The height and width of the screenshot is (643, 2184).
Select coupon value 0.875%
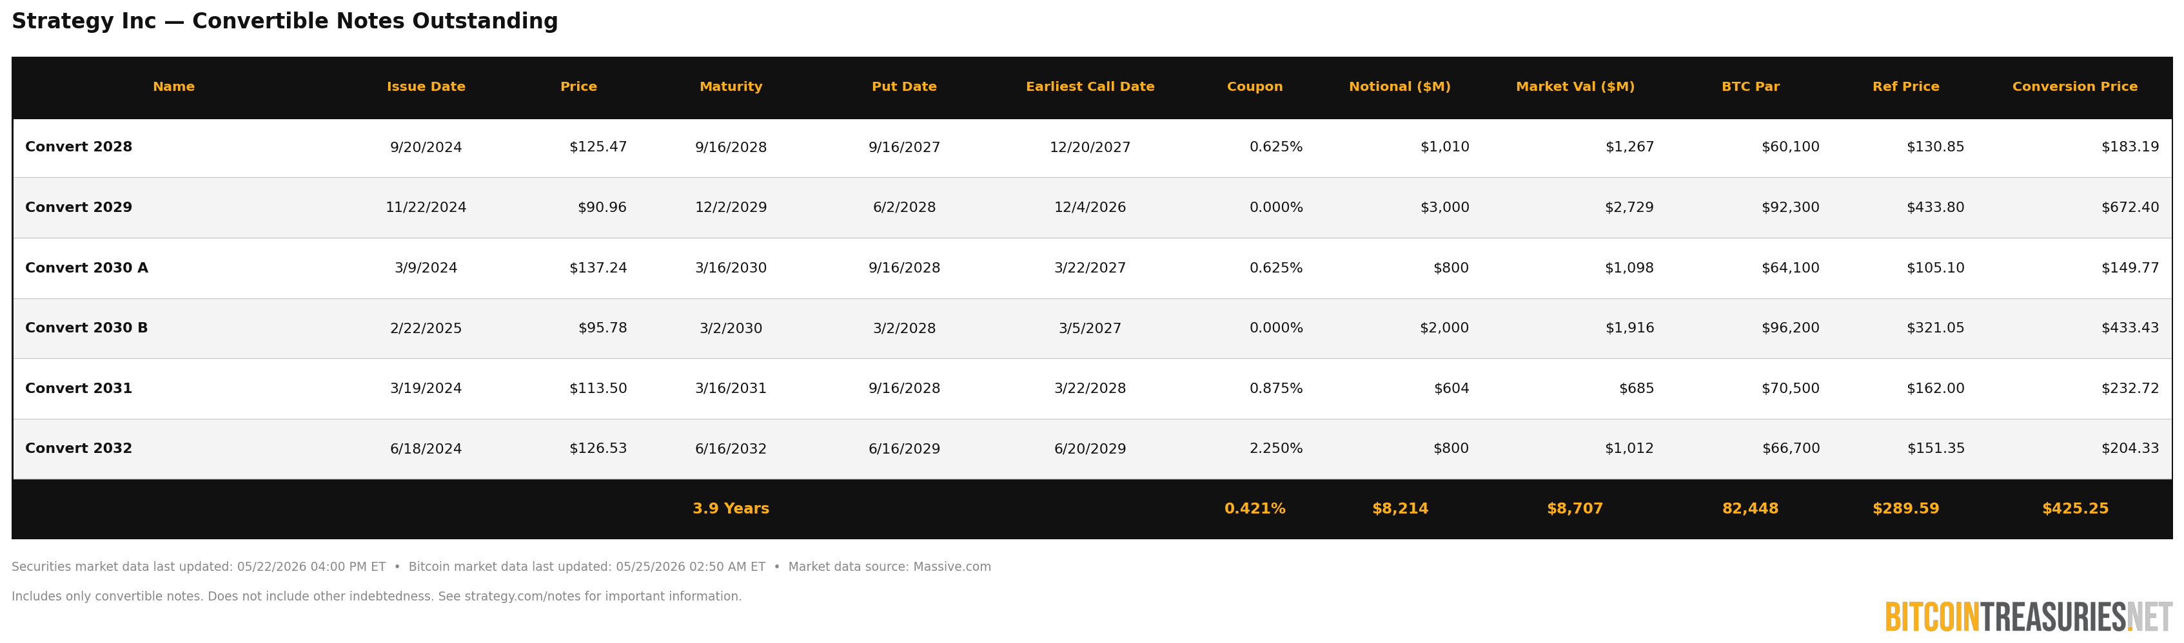pos(1276,388)
